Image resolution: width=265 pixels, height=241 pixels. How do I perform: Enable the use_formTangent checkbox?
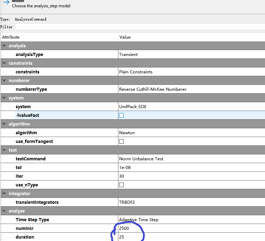click(121, 141)
